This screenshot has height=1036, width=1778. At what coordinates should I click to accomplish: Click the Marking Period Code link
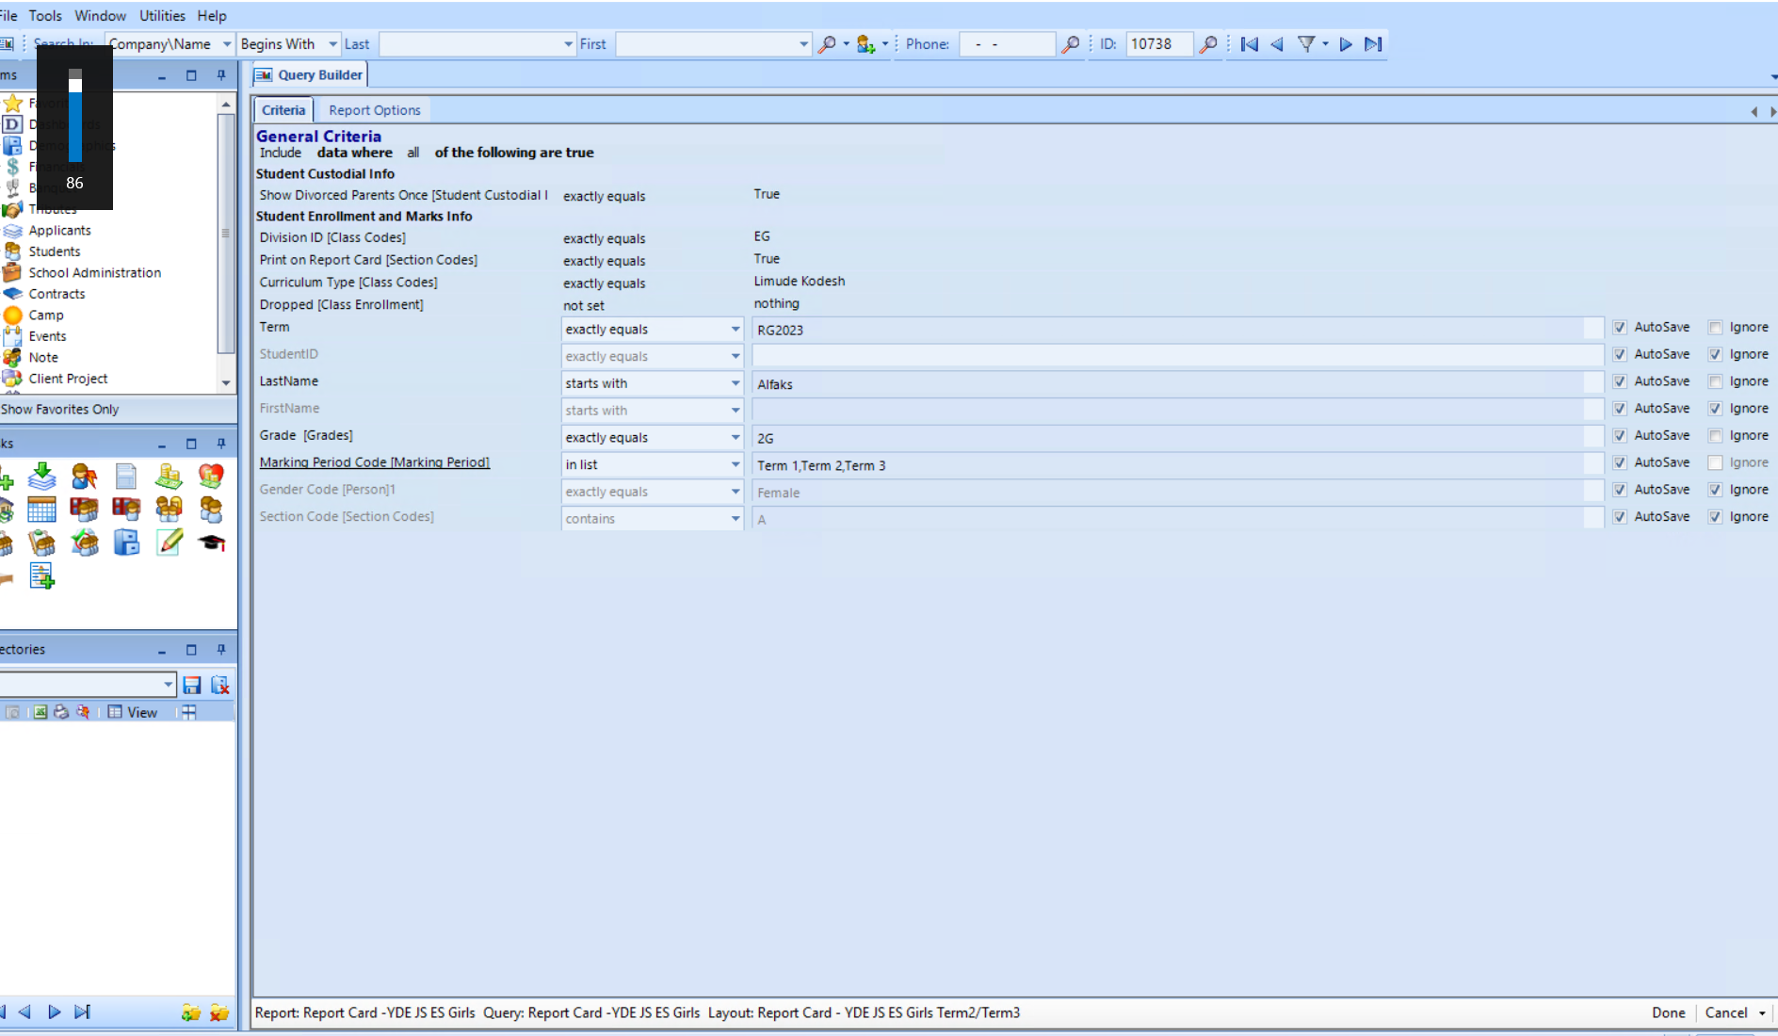pyautogui.click(x=374, y=462)
